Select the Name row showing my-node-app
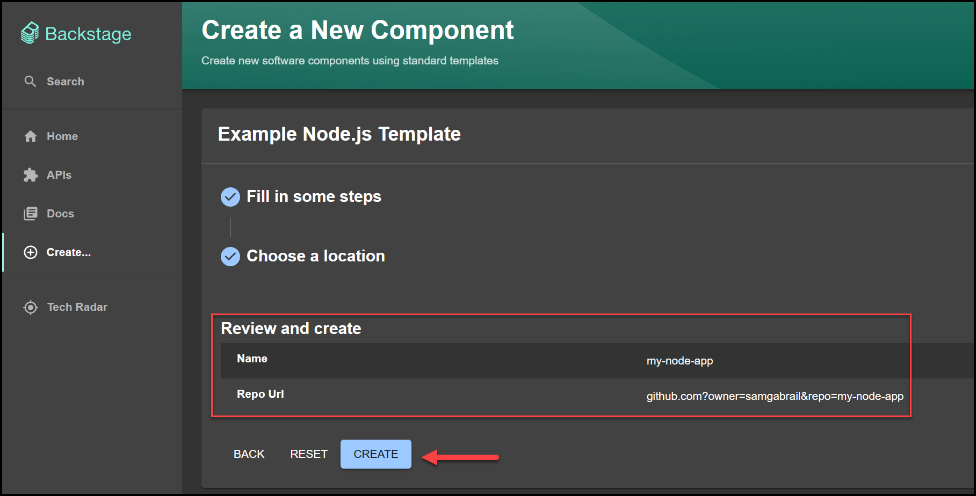This screenshot has height=496, width=976. [679, 361]
